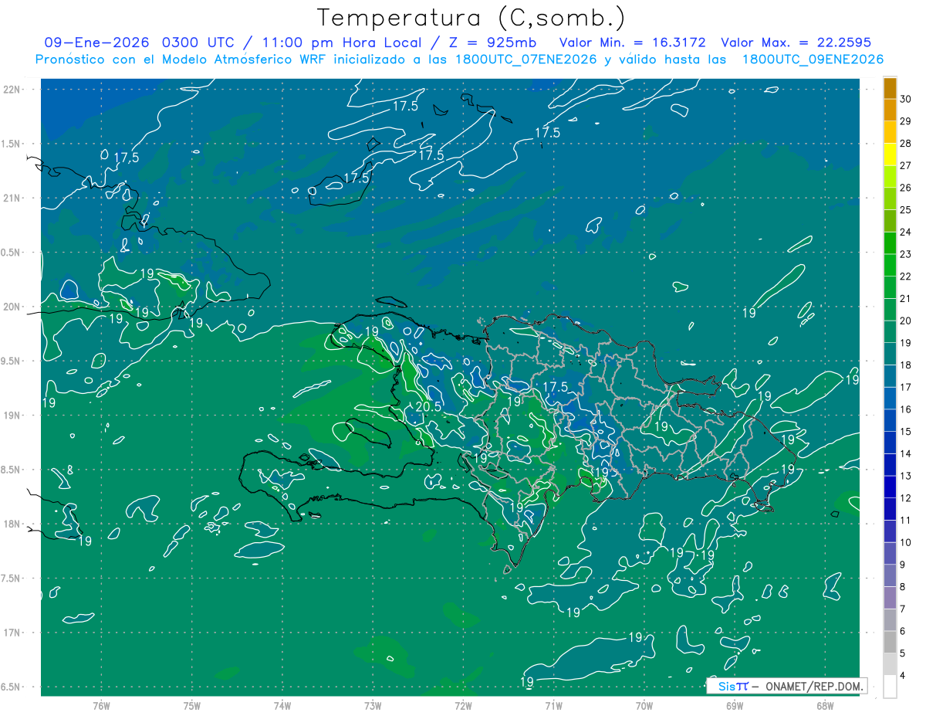Image resolution: width=926 pixels, height=716 pixels.
Task: Click the '71W' longitude label
Action: 553,705
